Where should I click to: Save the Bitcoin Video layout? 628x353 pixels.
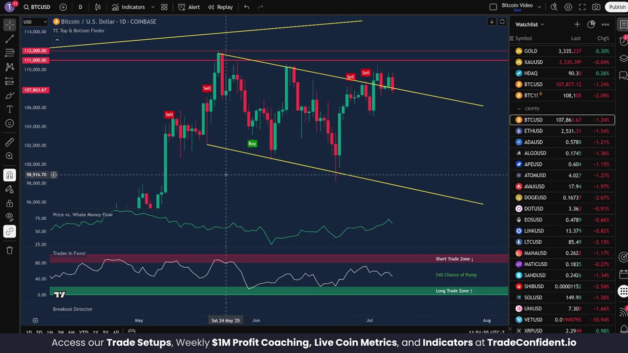pos(517,10)
